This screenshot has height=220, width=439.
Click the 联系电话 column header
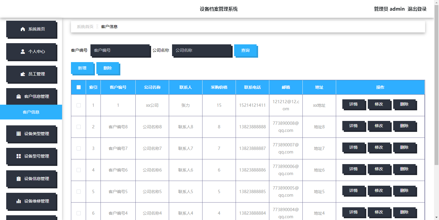(x=252, y=87)
